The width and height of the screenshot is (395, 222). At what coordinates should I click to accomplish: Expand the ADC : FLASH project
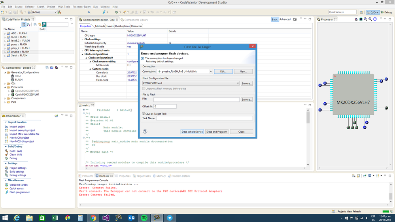coord(5,33)
